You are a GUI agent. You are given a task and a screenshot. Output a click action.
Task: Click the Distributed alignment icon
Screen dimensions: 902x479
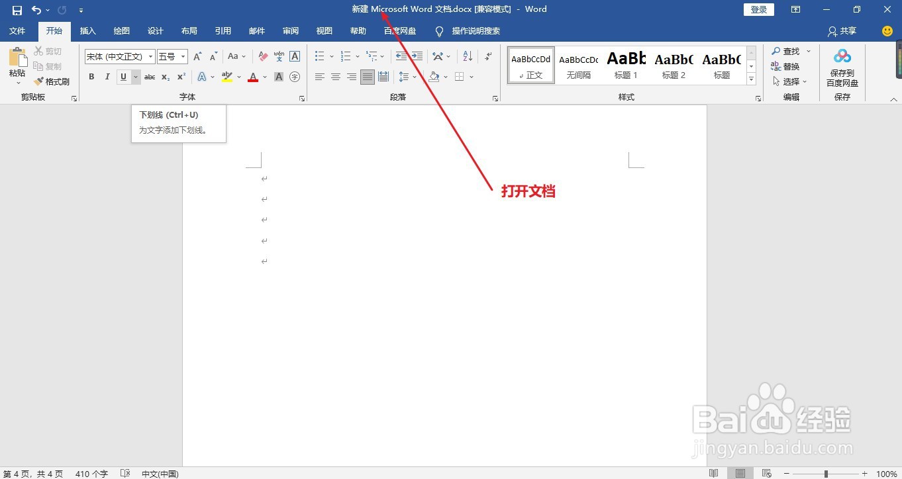point(383,77)
